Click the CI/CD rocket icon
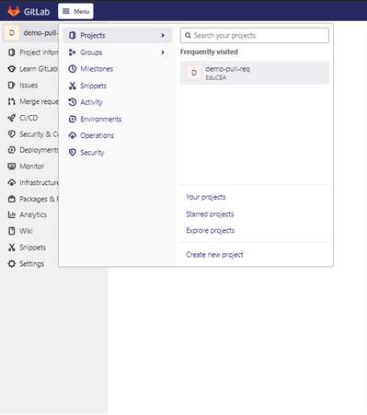Image resolution: width=367 pixels, height=415 pixels. click(x=12, y=118)
